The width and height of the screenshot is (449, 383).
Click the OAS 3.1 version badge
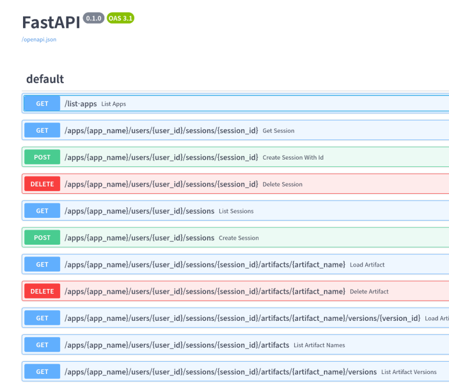[x=121, y=18]
